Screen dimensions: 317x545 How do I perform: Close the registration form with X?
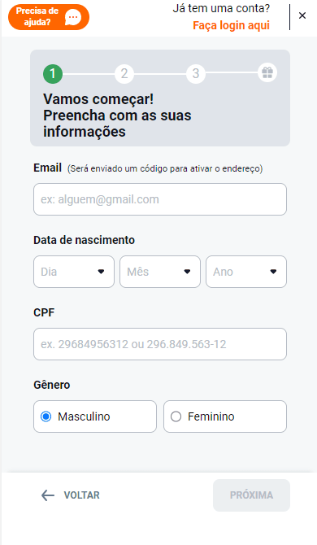[302, 15]
